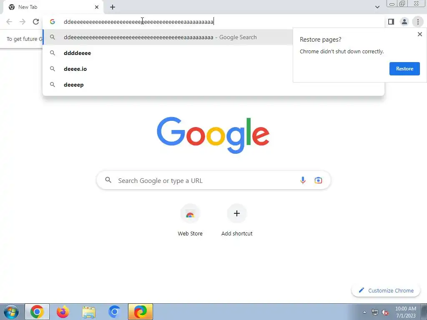The height and width of the screenshot is (320, 427).
Task: Show hidden system tray icons
Action: pyautogui.click(x=364, y=312)
